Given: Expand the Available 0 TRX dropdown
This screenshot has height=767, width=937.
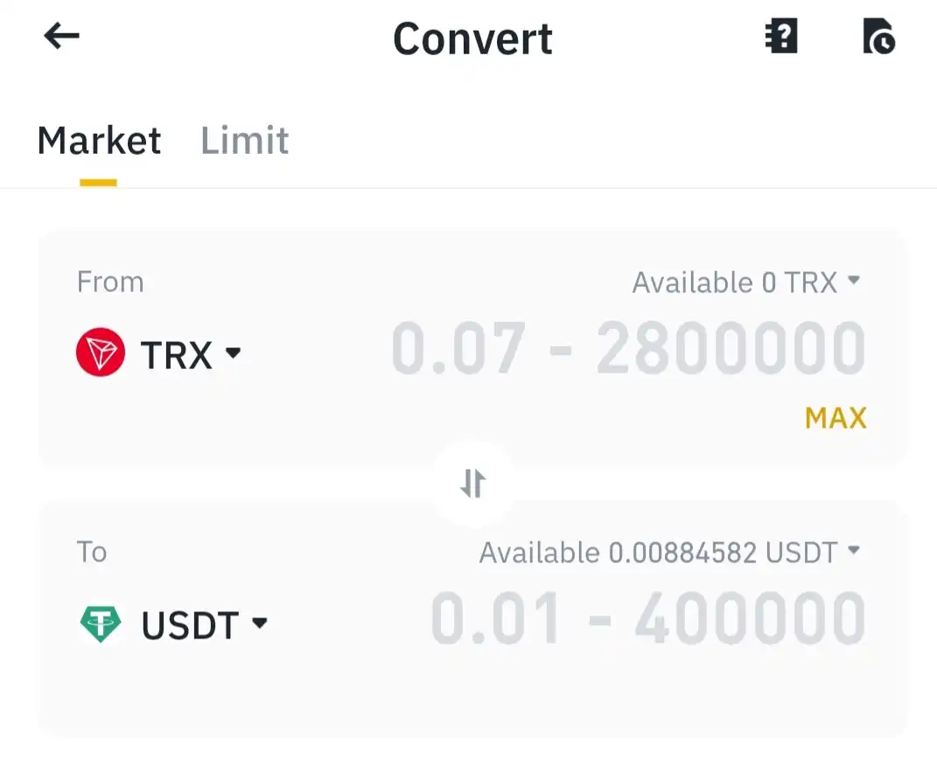Looking at the screenshot, I should (744, 282).
